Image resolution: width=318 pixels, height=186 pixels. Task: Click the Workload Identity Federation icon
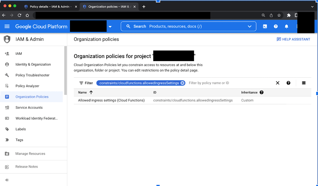point(7,118)
